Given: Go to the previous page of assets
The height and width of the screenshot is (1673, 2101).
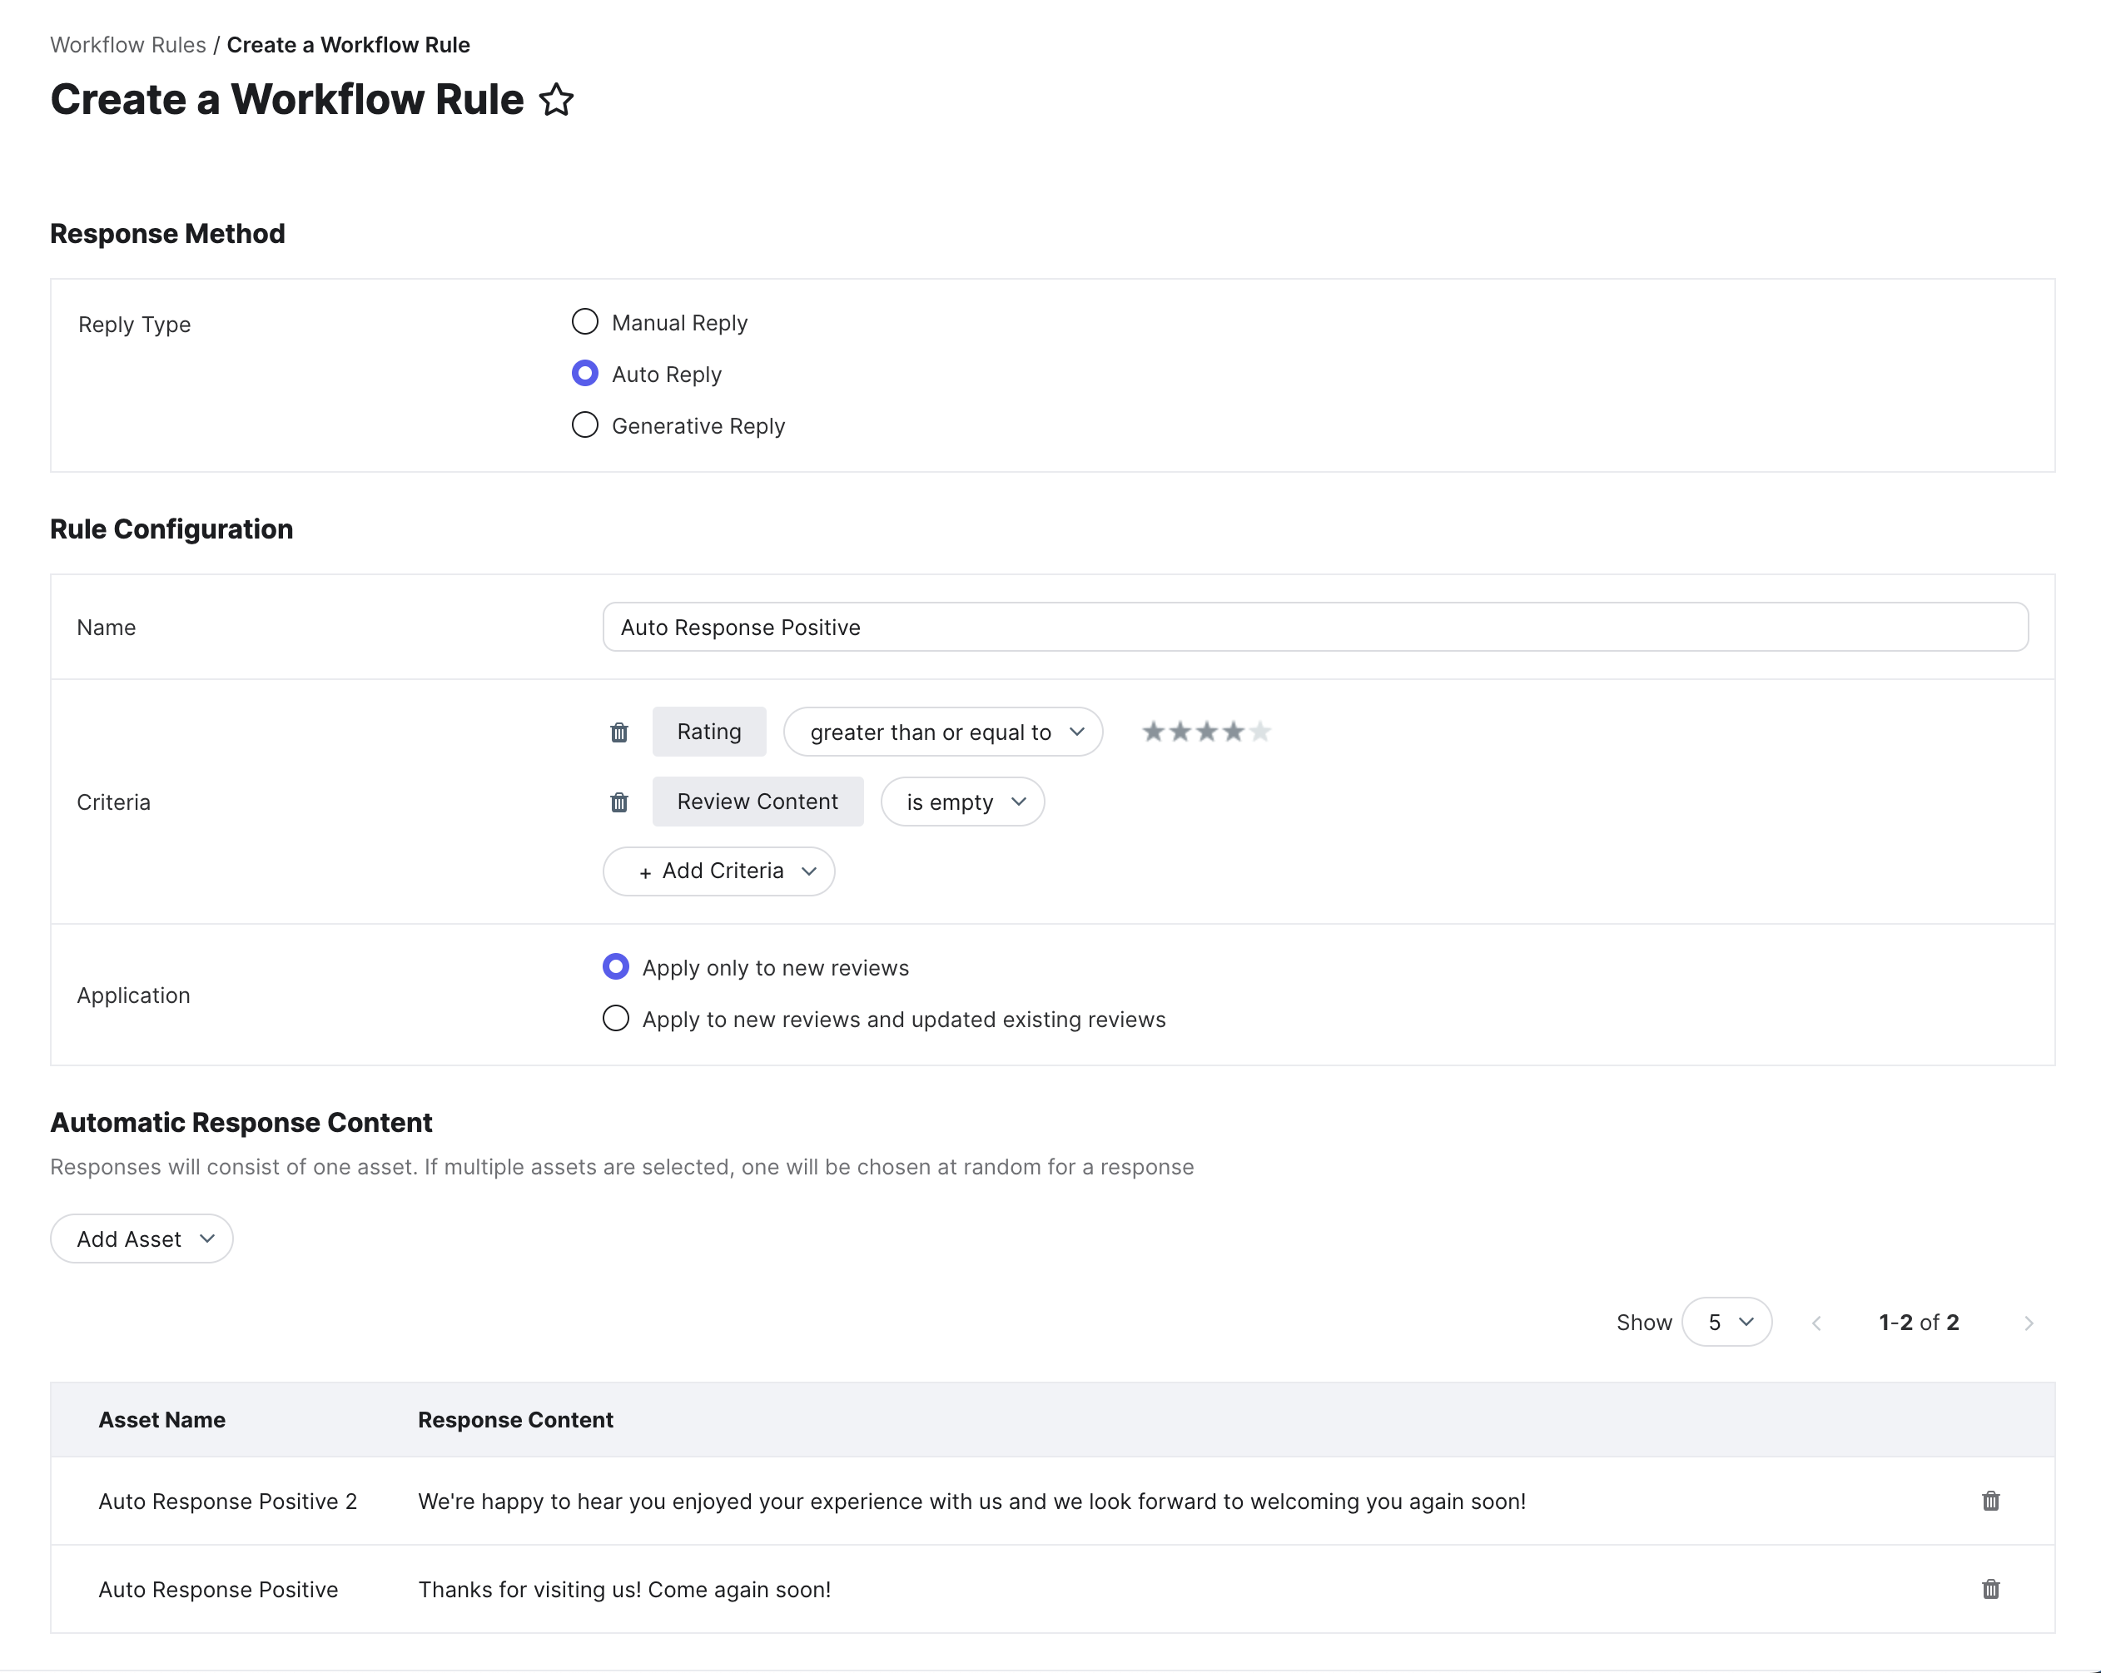Looking at the screenshot, I should click(1816, 1323).
